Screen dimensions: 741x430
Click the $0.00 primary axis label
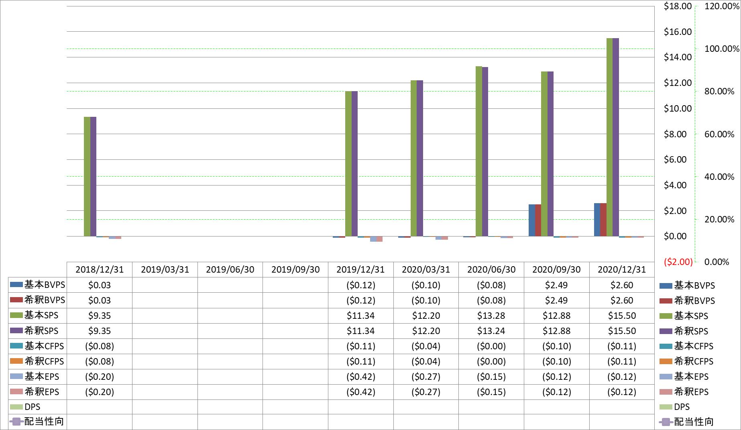click(675, 236)
